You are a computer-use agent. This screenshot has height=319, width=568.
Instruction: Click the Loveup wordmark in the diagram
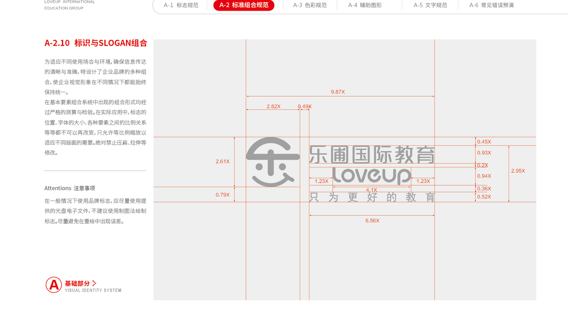pyautogui.click(x=372, y=176)
